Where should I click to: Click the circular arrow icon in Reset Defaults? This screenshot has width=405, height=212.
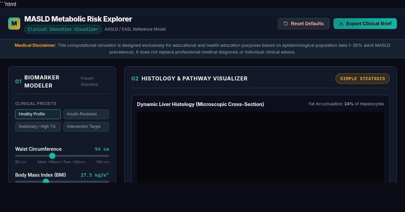point(286,24)
